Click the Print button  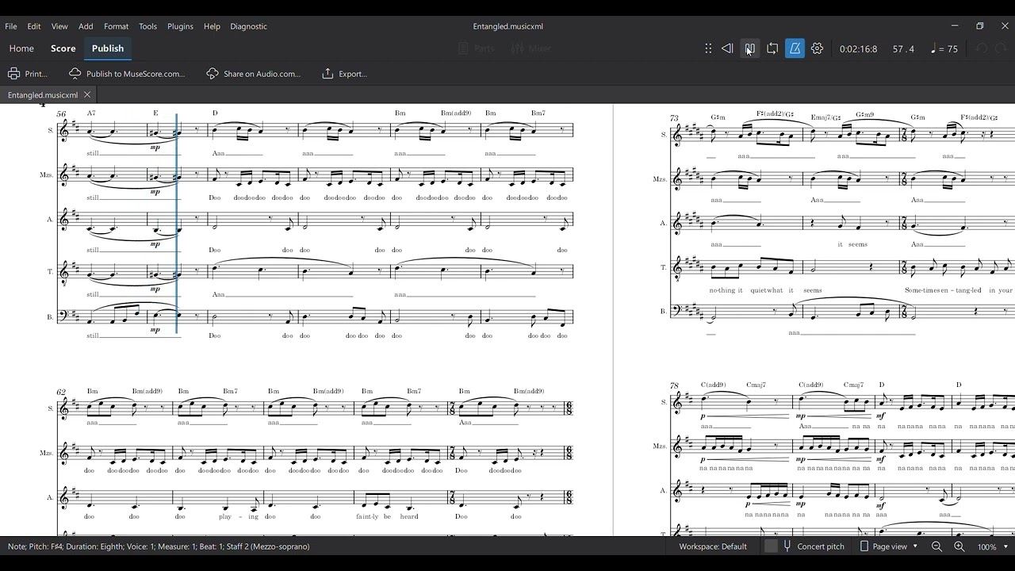click(28, 74)
